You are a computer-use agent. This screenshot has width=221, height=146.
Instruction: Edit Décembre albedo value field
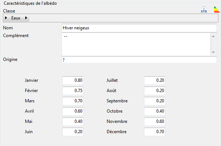point(155,132)
